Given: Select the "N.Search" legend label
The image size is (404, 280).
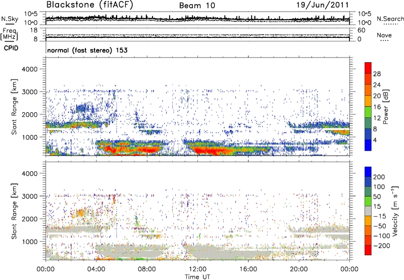Looking at the screenshot, I should tap(390, 19).
